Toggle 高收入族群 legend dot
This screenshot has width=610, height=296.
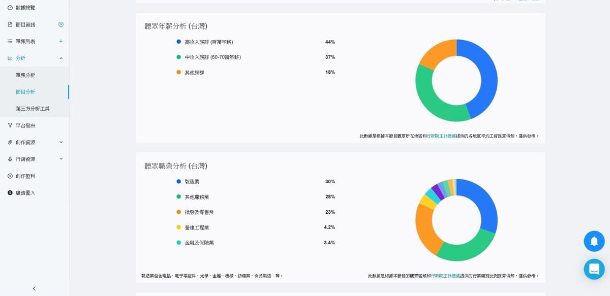178,42
